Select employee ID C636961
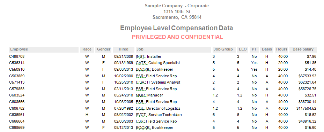 click(17, 115)
